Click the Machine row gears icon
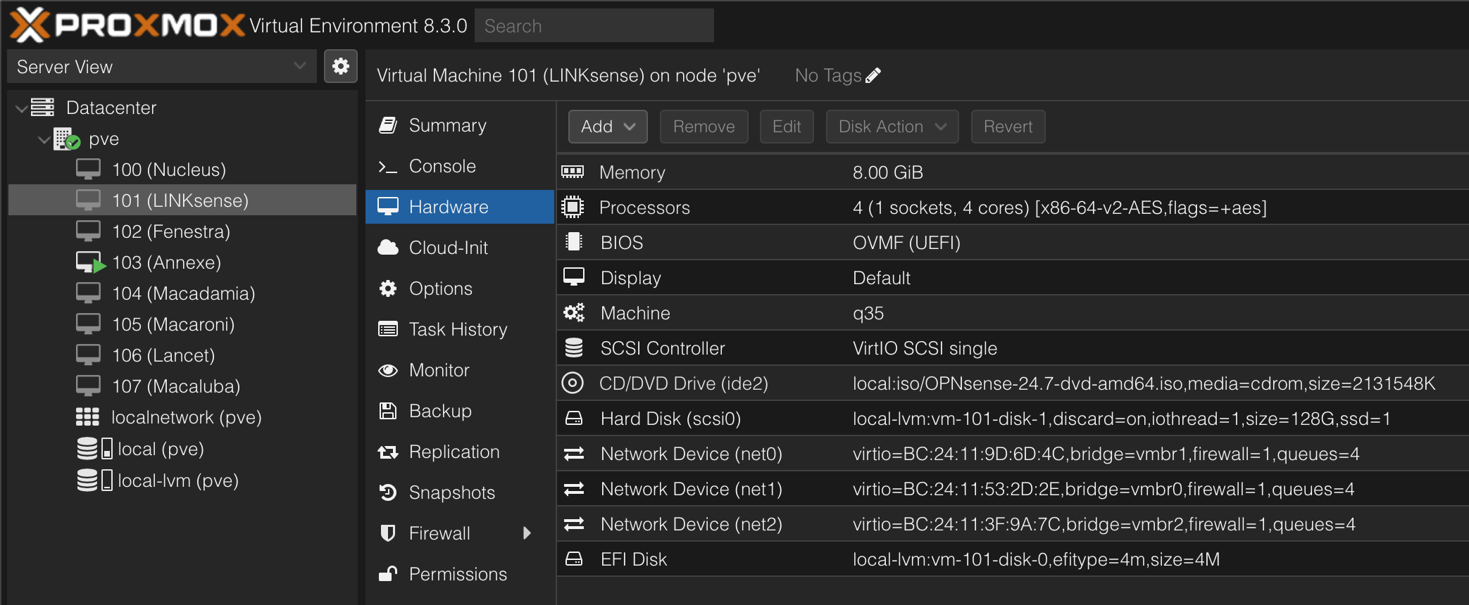 click(574, 312)
